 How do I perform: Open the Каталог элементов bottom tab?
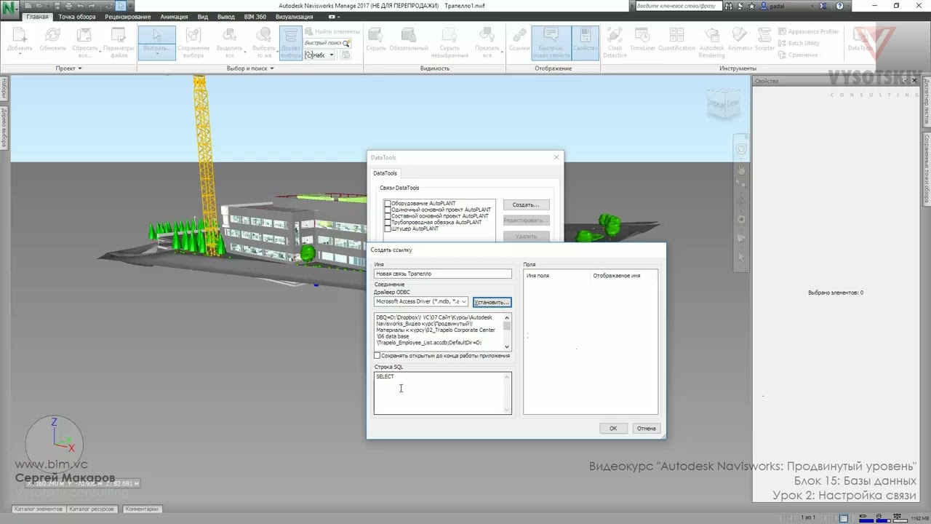(x=39, y=509)
